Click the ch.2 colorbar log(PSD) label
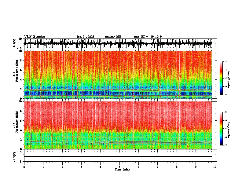242x187 pixels. [229, 130]
